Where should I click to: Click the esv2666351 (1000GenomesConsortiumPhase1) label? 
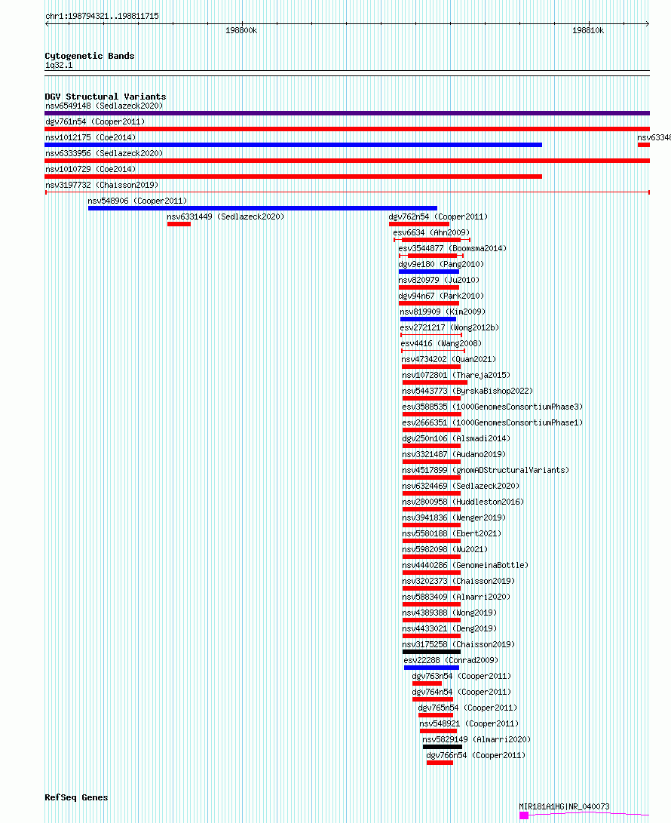click(x=492, y=422)
